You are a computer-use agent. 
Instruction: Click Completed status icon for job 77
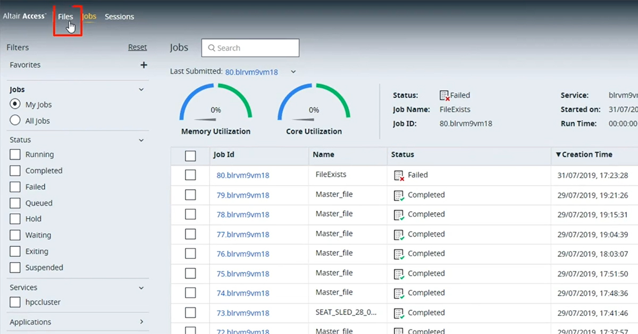399,235
